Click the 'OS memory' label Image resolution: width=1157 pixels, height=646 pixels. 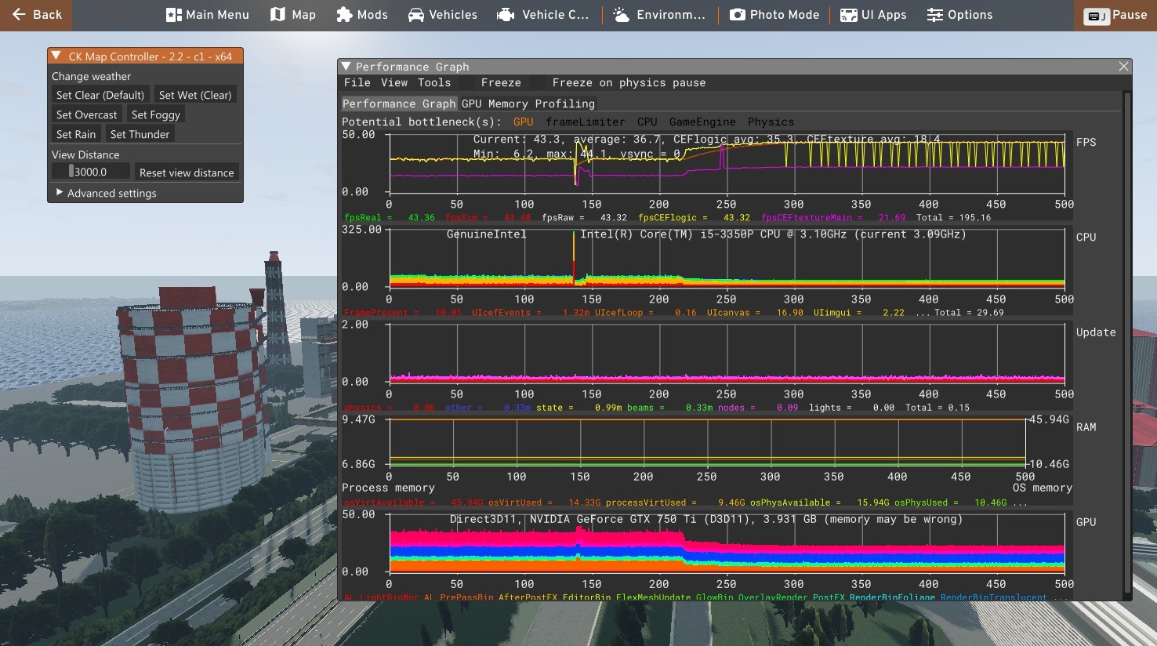tap(1042, 488)
